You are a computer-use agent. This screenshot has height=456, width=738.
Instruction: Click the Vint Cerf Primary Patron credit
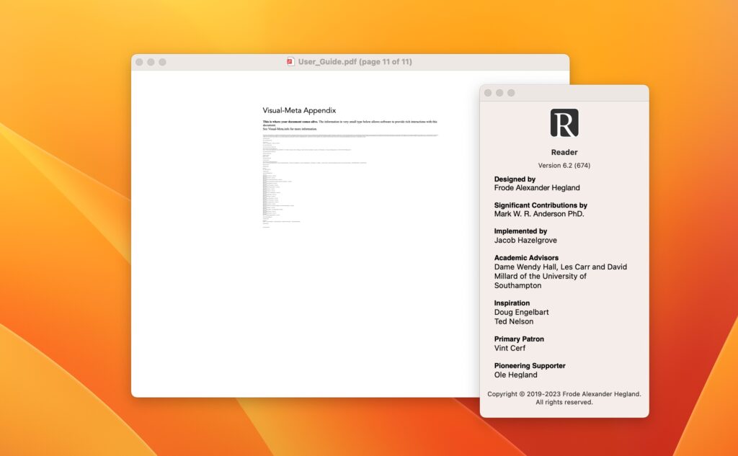click(x=509, y=348)
